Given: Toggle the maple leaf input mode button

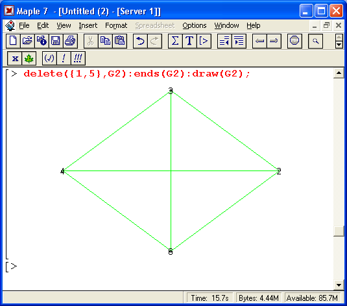Looking at the screenshot, I should (29, 58).
